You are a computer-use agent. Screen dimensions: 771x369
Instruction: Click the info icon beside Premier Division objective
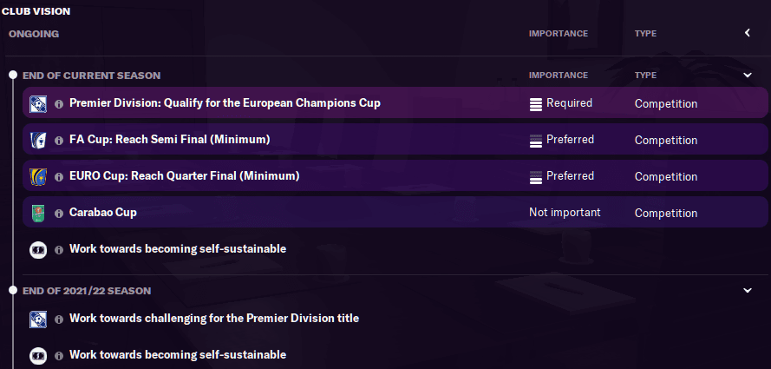pos(59,103)
